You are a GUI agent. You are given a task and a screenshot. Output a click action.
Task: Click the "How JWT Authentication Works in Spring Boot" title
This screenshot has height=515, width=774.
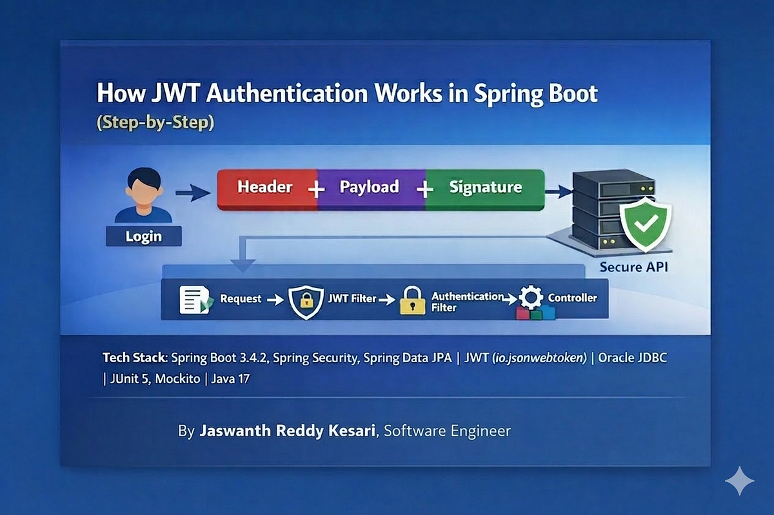coord(347,93)
